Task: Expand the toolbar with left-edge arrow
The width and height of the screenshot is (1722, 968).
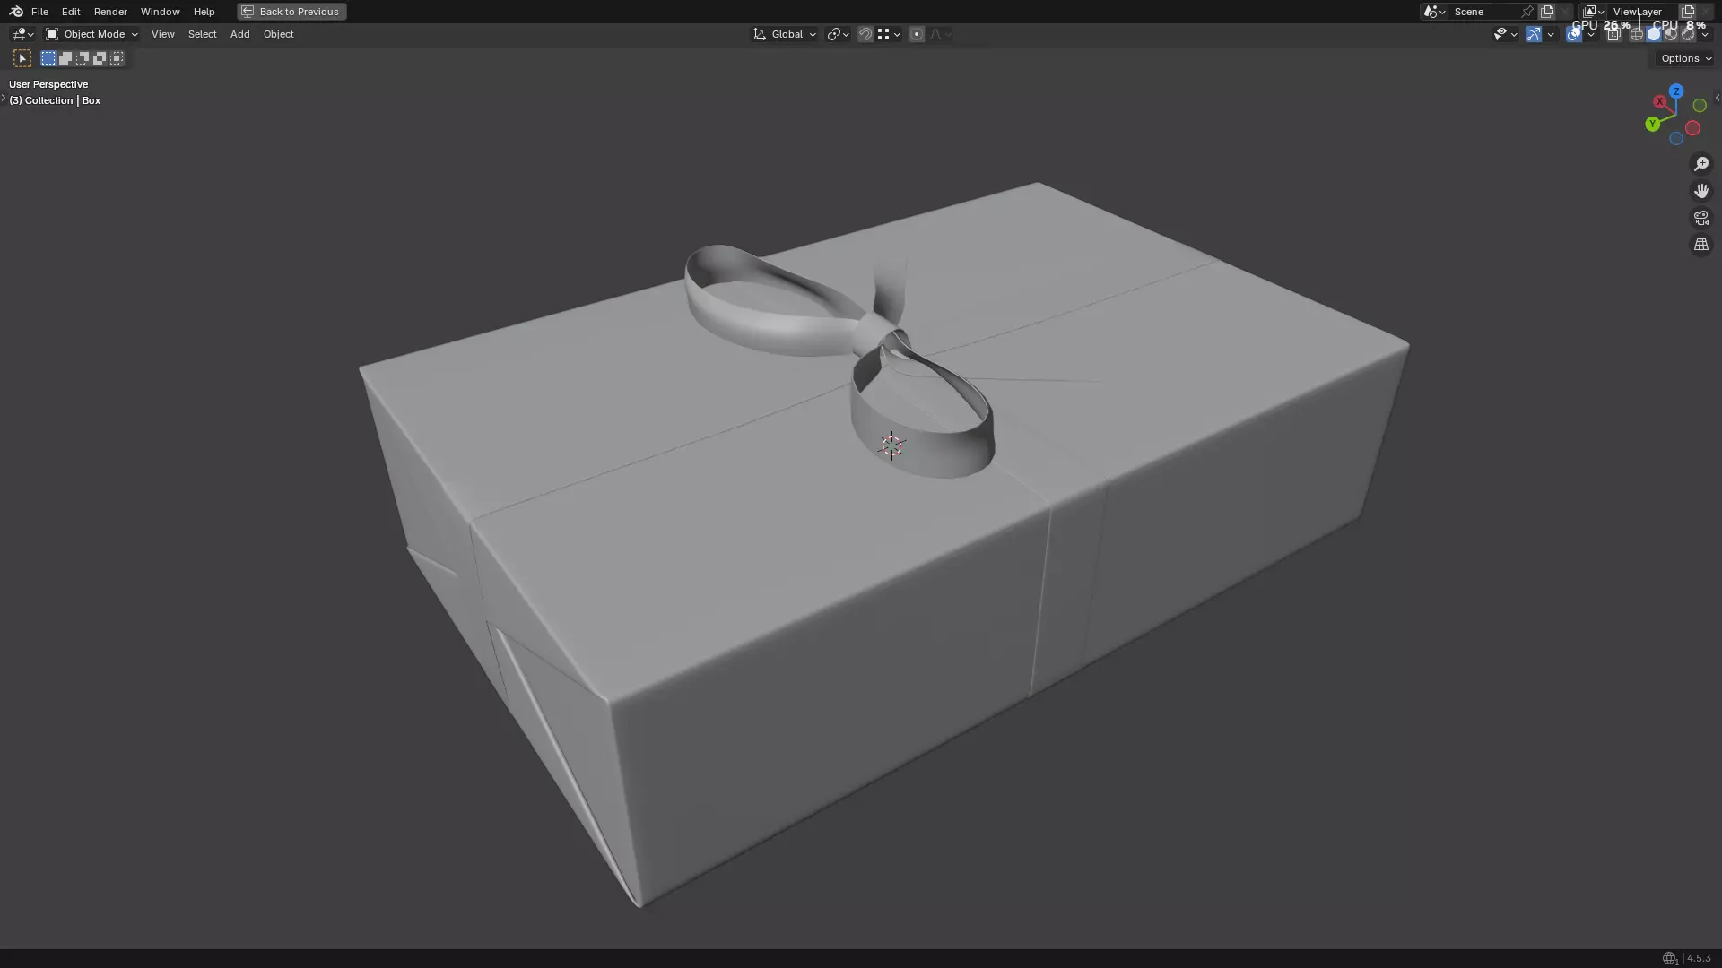Action: pyautogui.click(x=4, y=98)
